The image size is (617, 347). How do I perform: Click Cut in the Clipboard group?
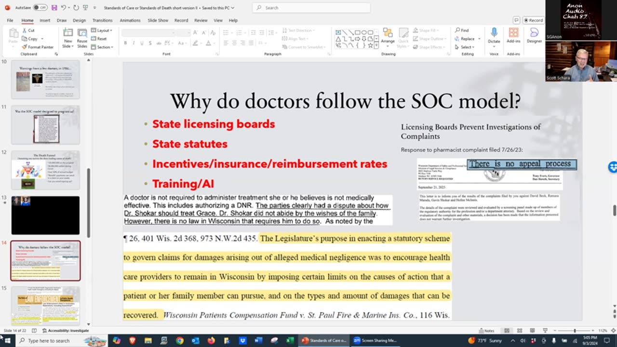tap(28, 30)
